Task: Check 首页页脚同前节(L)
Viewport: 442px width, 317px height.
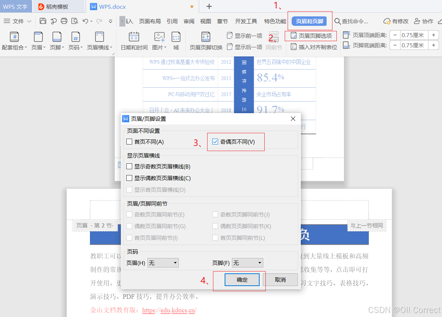Action: click(x=215, y=238)
